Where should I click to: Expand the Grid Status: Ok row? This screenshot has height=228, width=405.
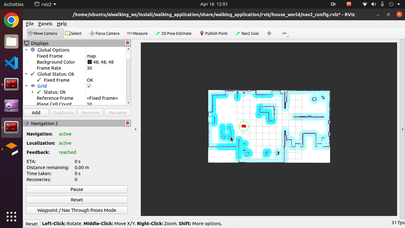[33, 92]
